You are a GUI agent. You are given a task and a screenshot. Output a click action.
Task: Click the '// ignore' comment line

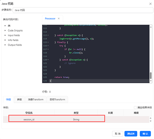70,63
